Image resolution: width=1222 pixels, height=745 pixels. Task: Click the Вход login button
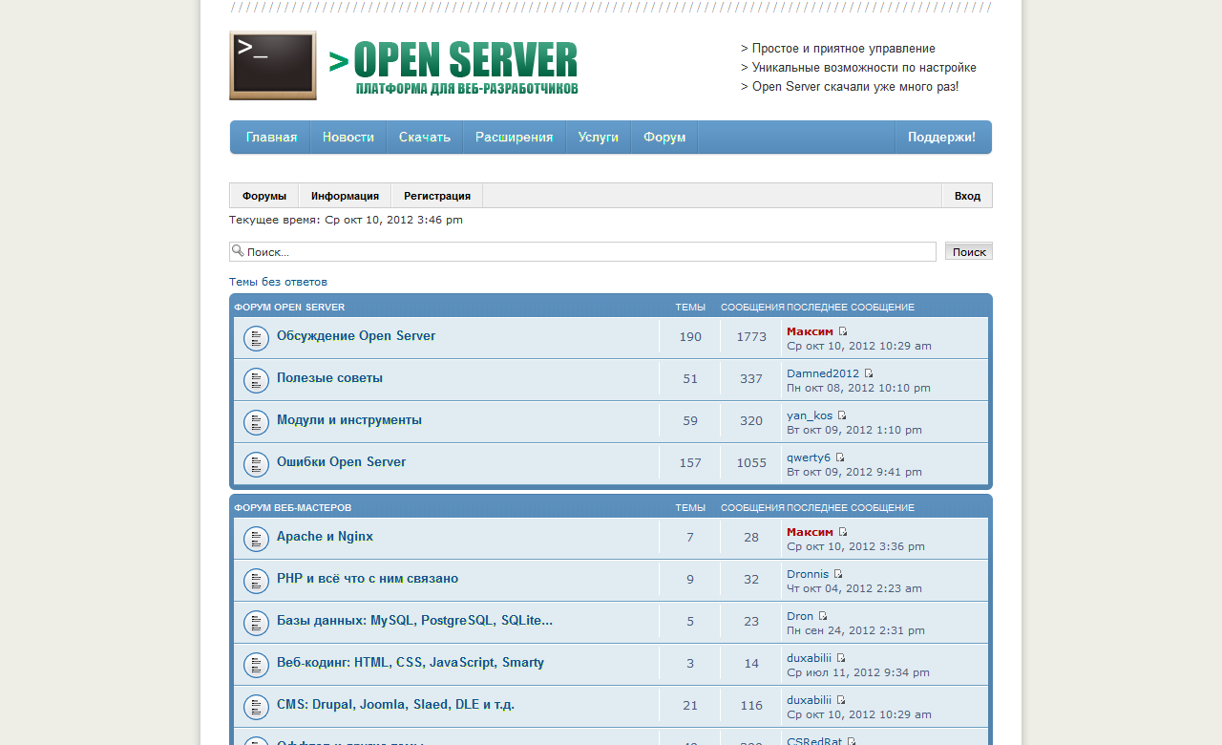pyautogui.click(x=967, y=196)
